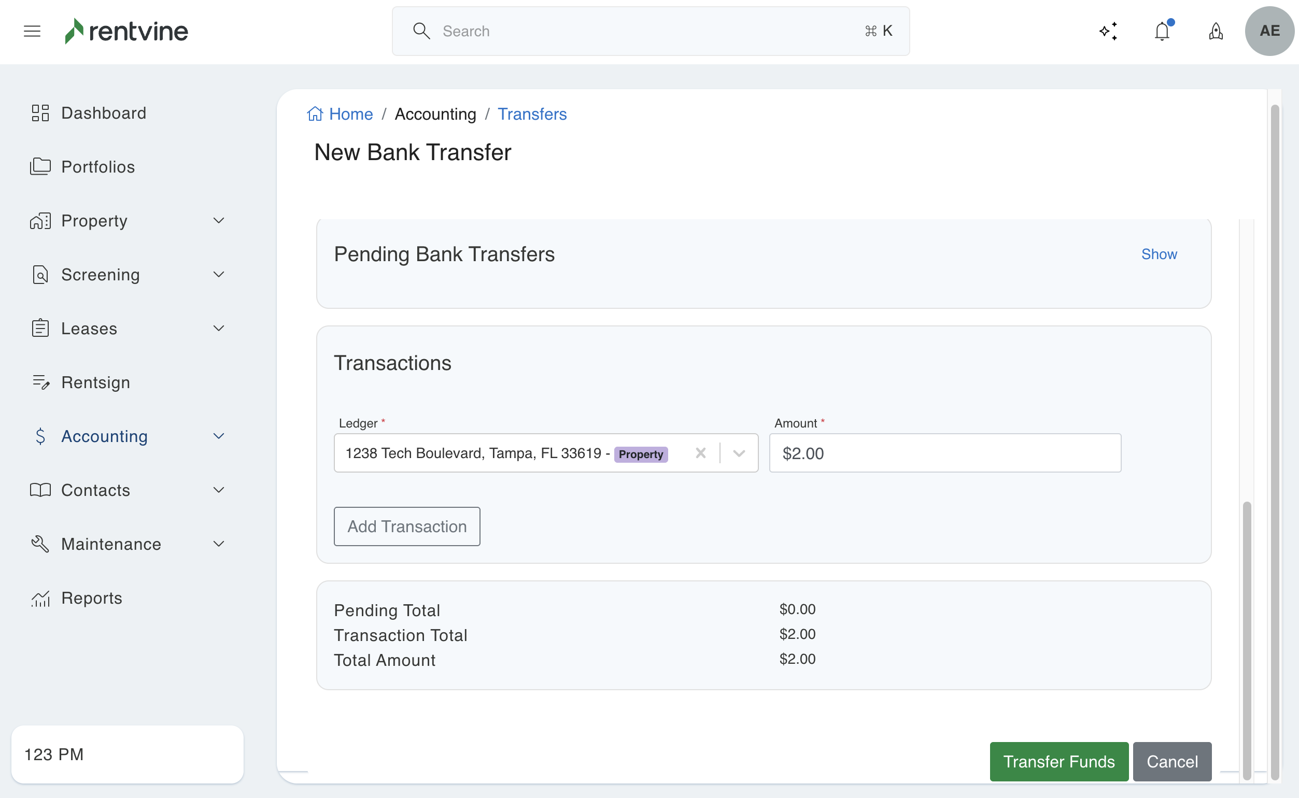Expand the Leases sidebar section

[219, 329]
